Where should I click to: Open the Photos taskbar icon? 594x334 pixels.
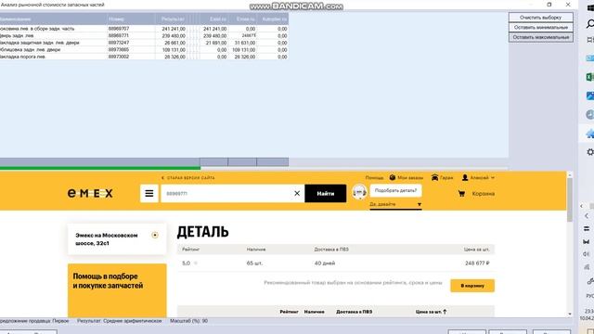590,96
